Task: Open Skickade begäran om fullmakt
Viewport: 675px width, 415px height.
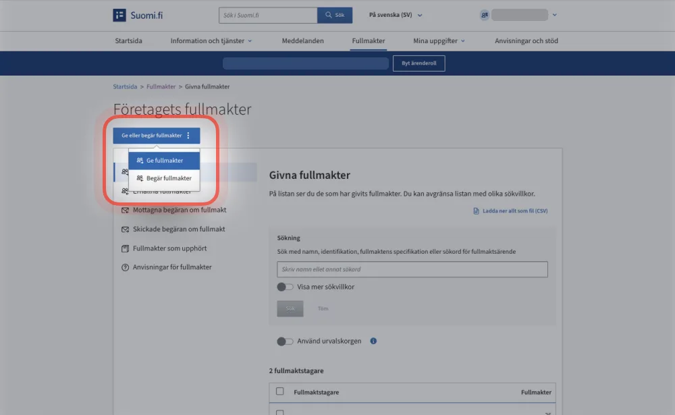Action: pos(179,229)
